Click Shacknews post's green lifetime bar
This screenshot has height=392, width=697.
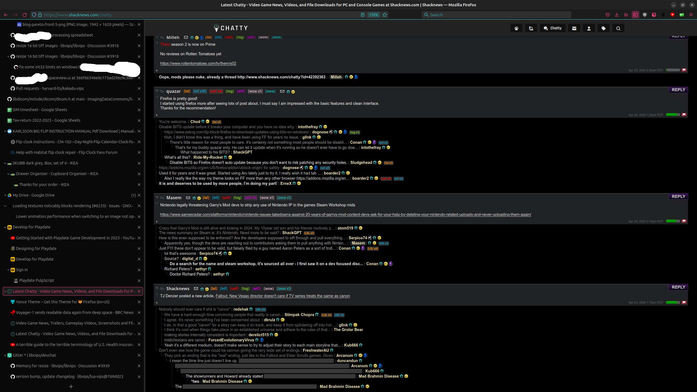pos(673,302)
